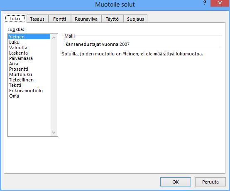Image resolution: width=230 pixels, height=191 pixels.
Task: Choose the Laskenta category
Action: tap(29, 53)
